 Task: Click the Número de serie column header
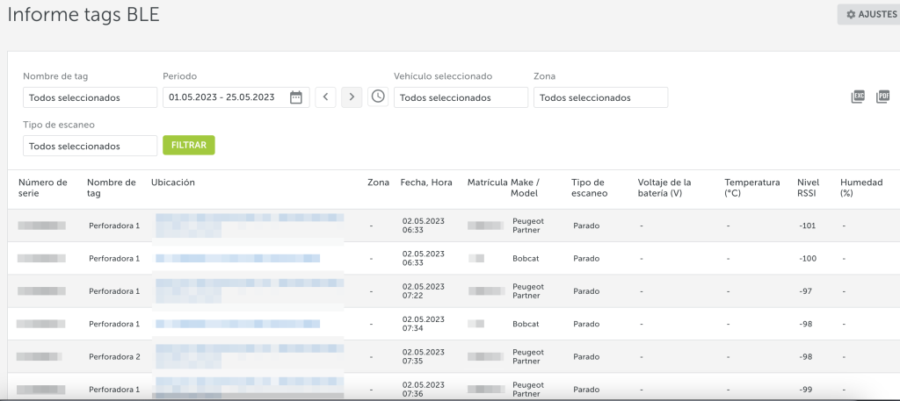[x=43, y=188]
